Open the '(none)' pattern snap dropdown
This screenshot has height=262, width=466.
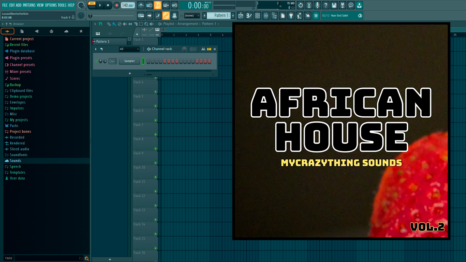click(192, 15)
